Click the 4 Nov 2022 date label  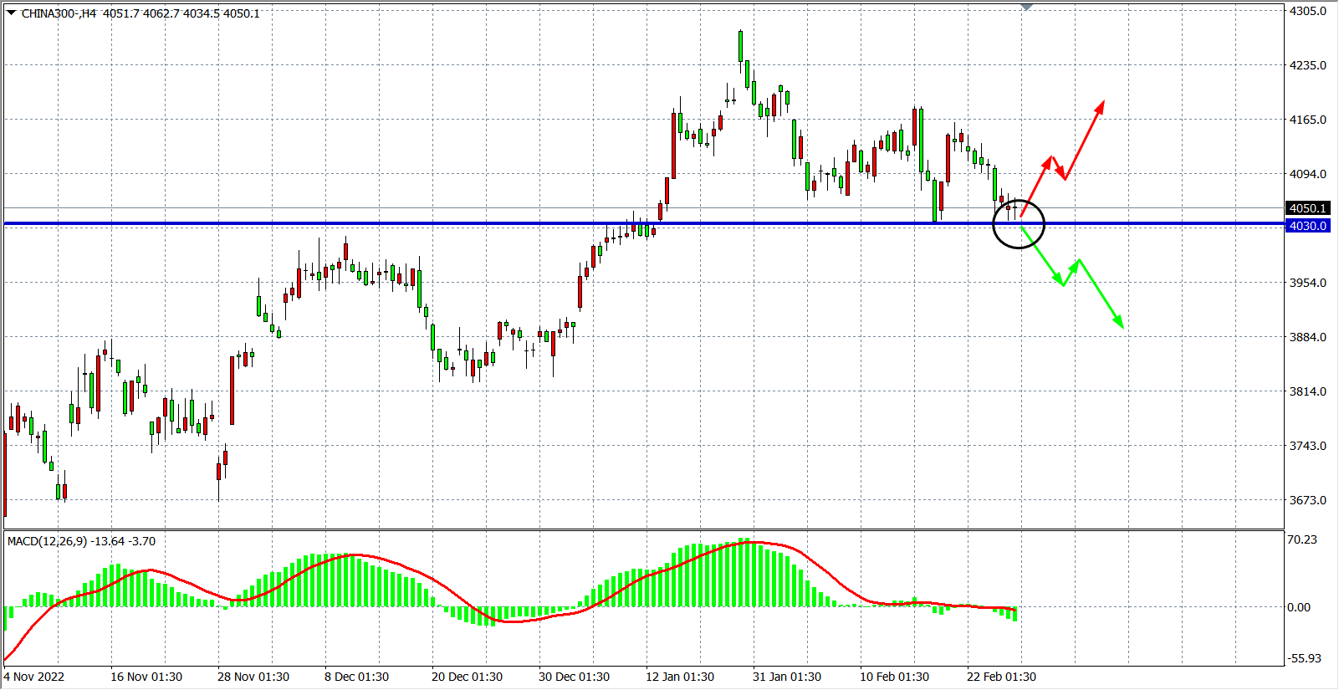pyautogui.click(x=34, y=677)
